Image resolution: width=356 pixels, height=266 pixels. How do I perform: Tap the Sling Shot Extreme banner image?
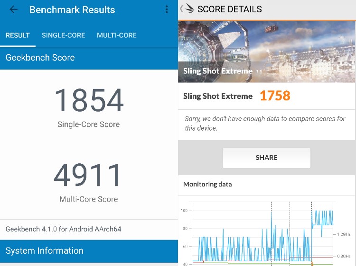click(267, 52)
